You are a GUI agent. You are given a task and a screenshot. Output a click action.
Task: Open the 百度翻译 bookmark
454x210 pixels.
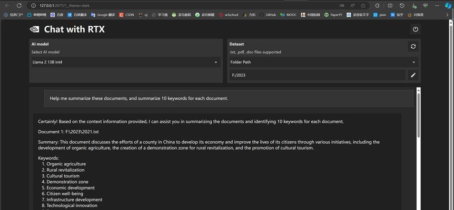pyautogui.click(x=77, y=15)
